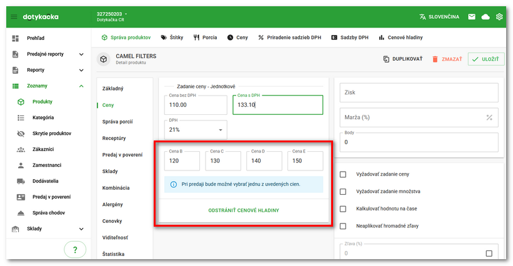Click Odstrániť cenové hladiny button
The height and width of the screenshot is (266, 513).
[243, 210]
